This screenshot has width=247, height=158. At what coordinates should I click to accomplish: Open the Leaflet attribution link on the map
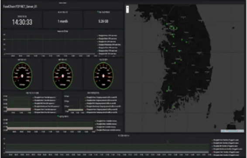coord(224,131)
